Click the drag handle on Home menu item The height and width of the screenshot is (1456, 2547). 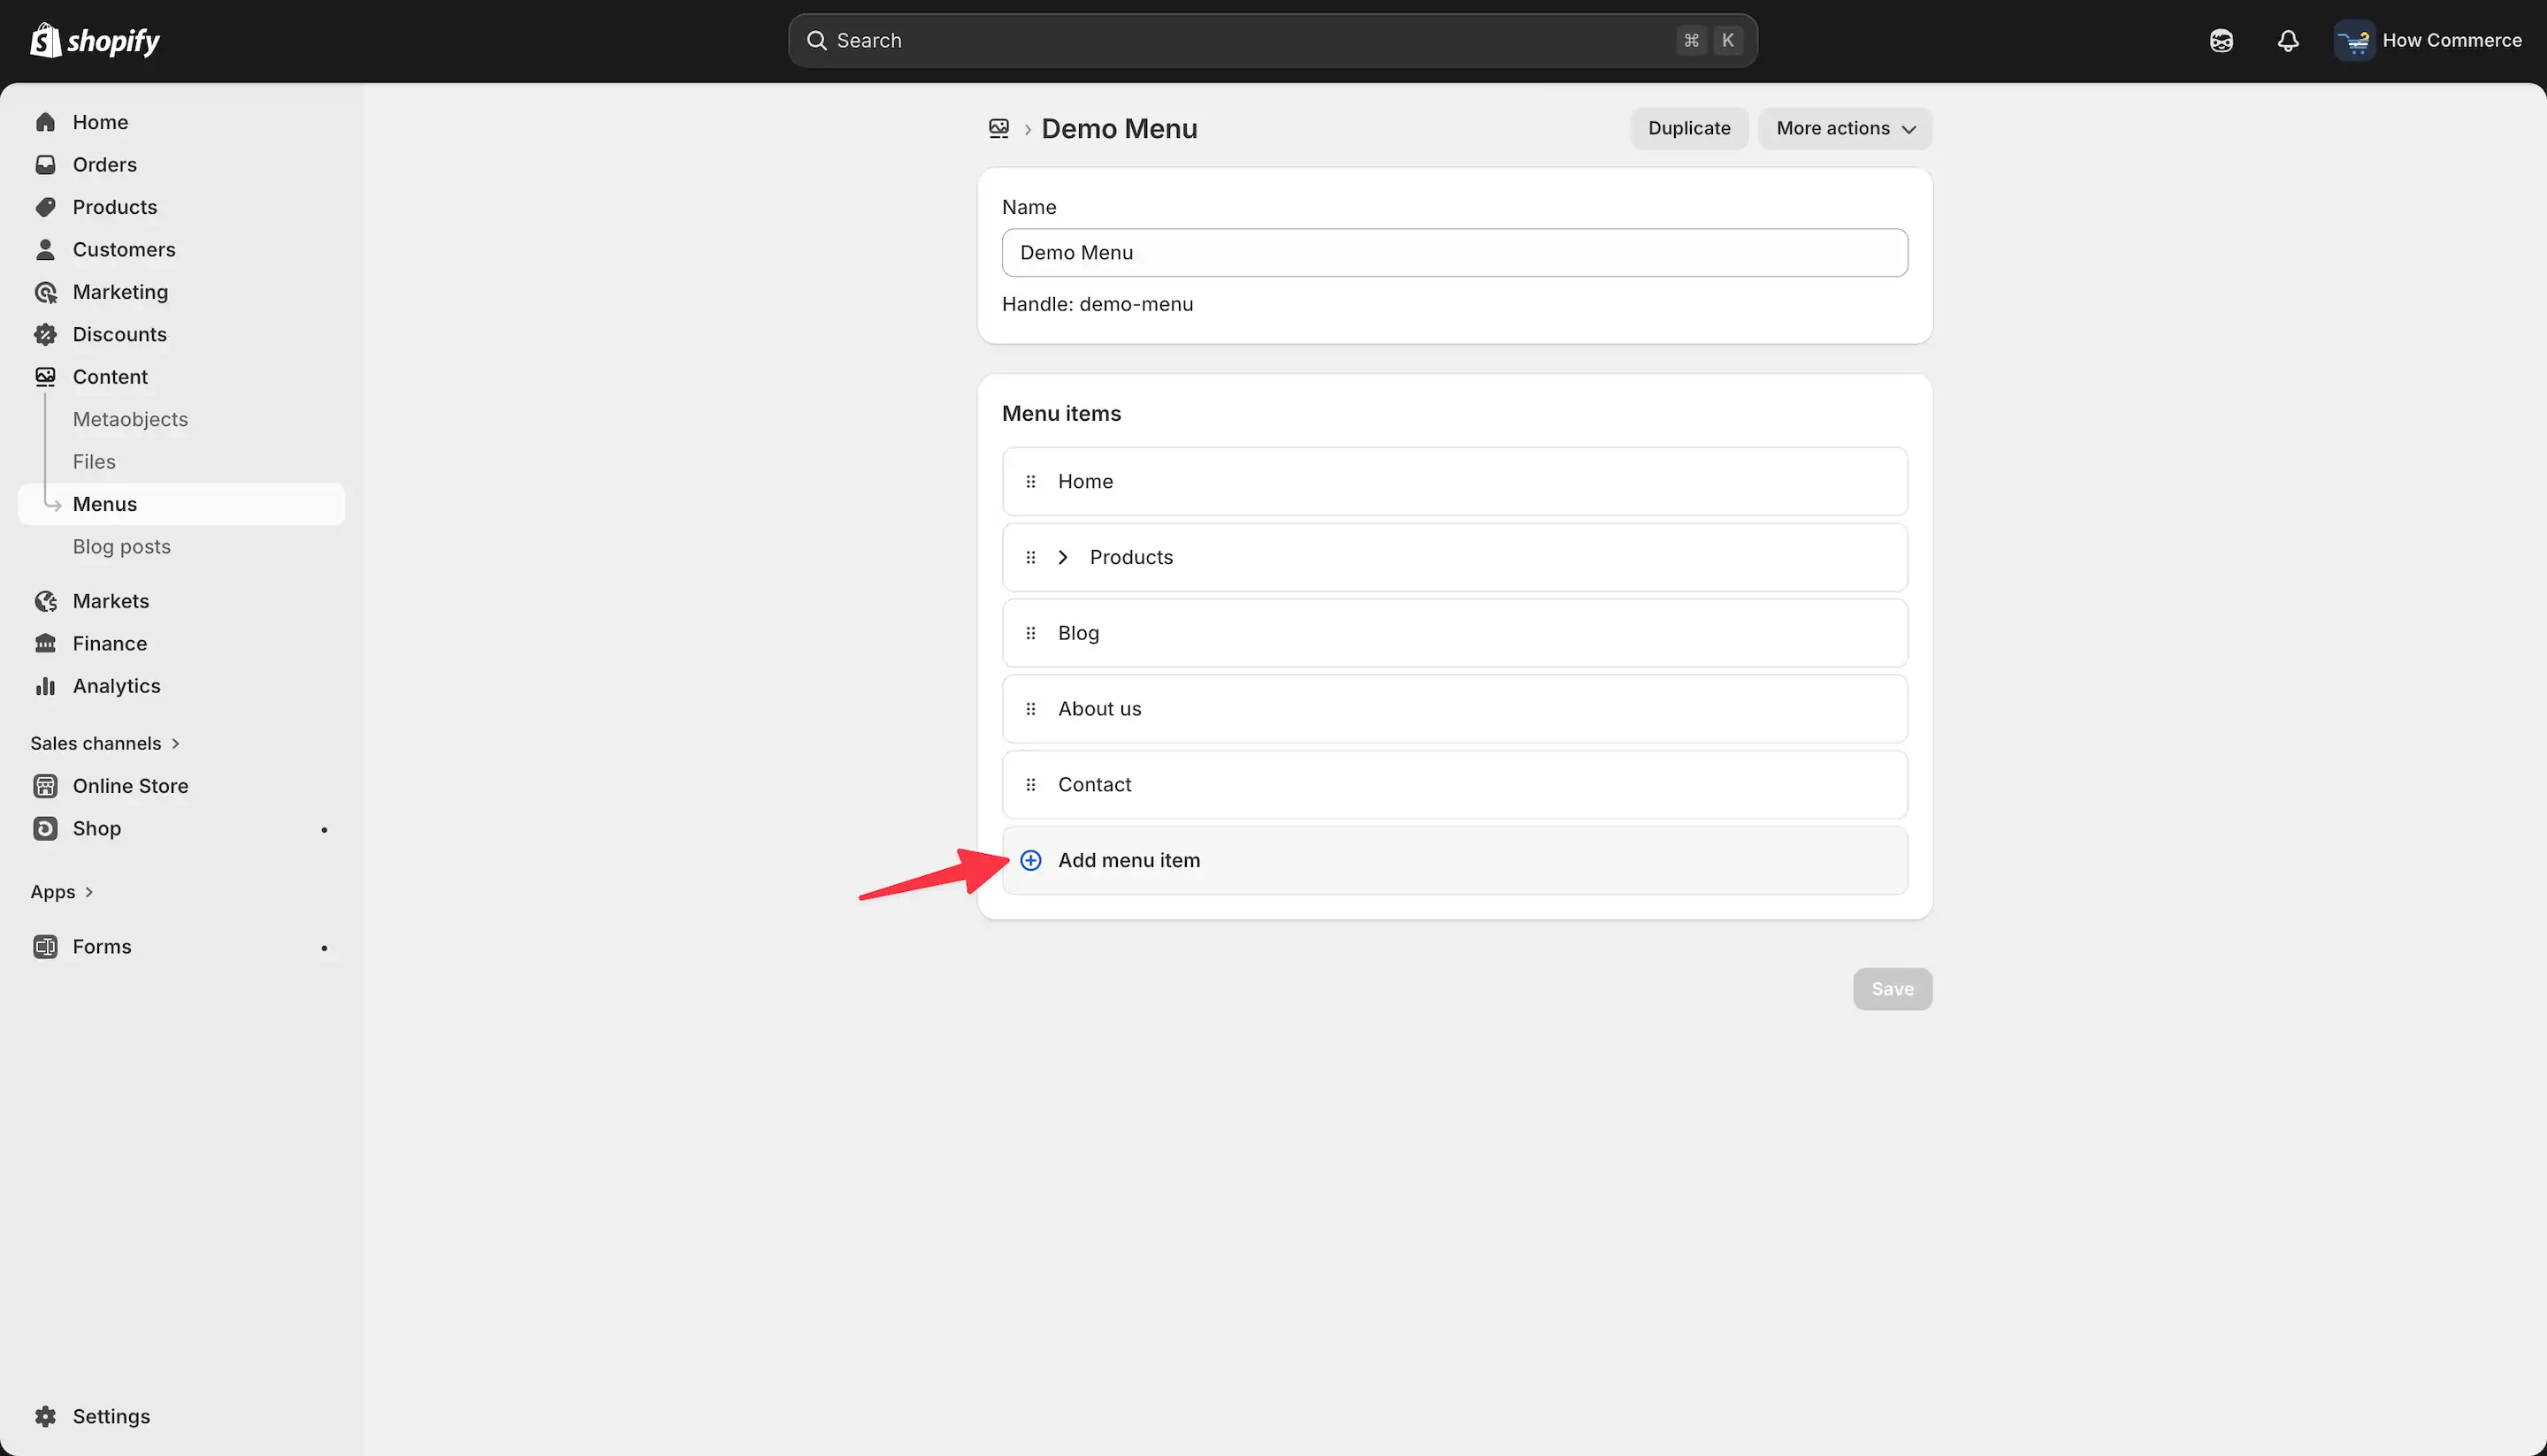coord(1030,481)
